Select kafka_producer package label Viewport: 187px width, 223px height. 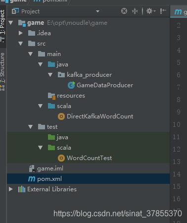pos(89,75)
